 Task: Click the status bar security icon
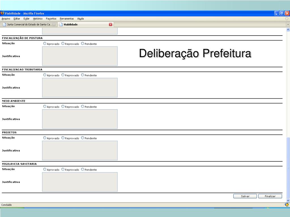[x=286, y=205]
